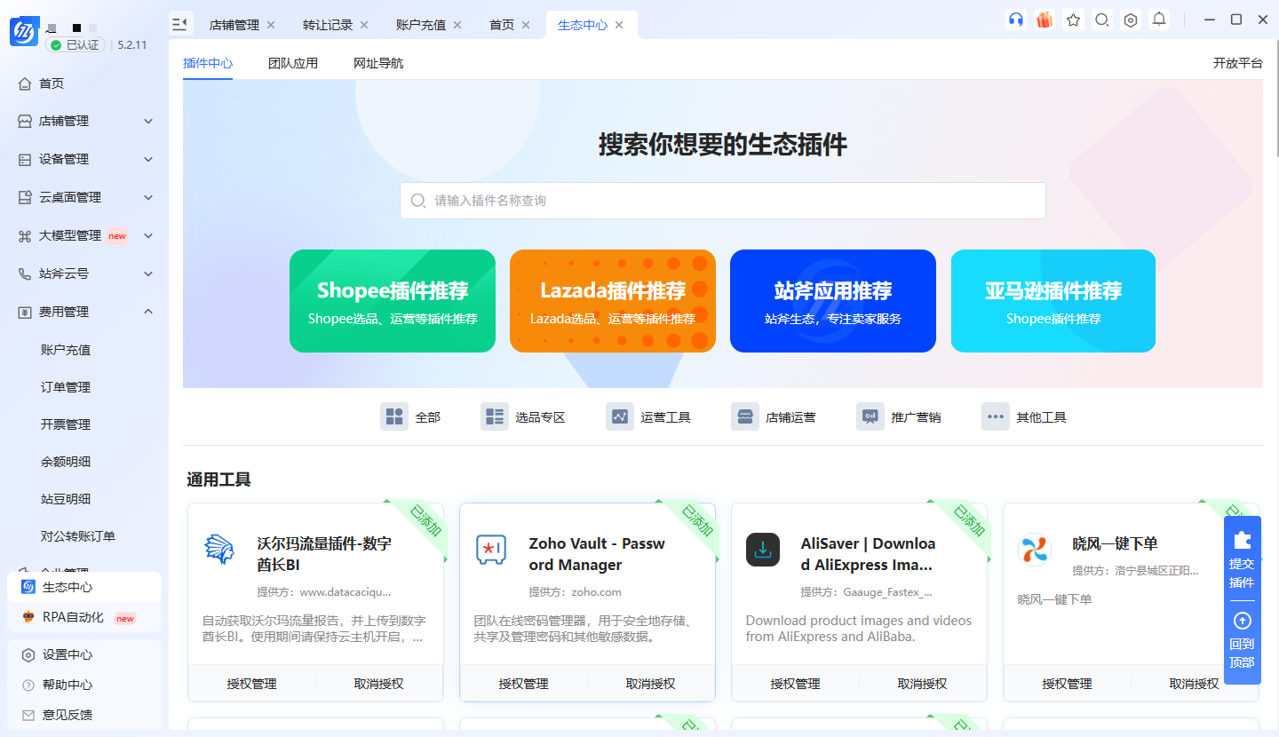Click the application logo at top left

coord(24,31)
